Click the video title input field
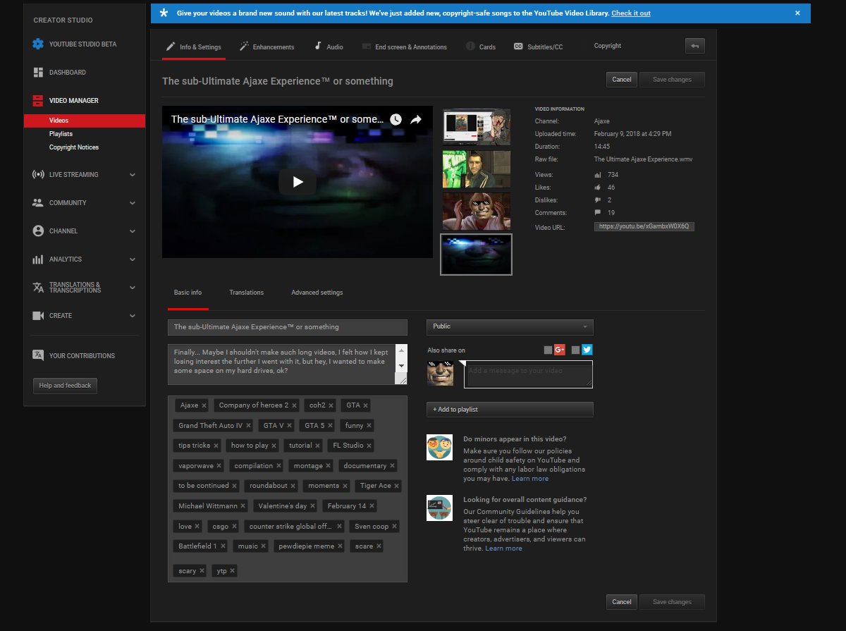 pyautogui.click(x=288, y=327)
